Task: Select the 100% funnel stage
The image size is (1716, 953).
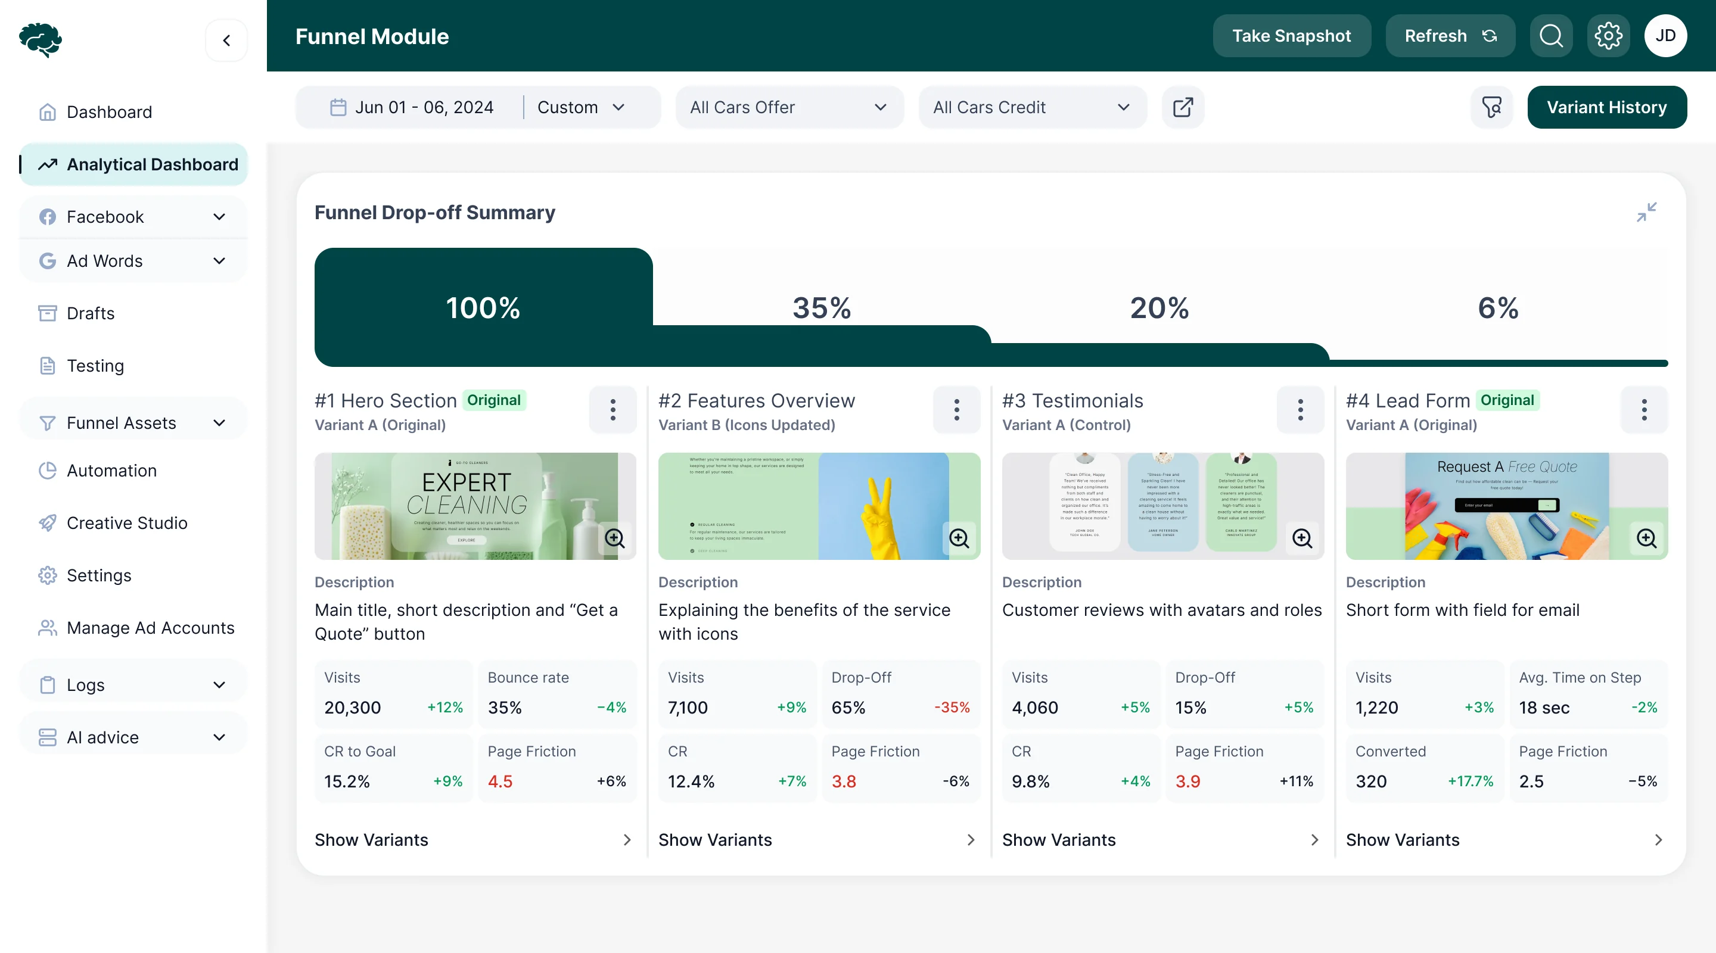Action: [483, 308]
